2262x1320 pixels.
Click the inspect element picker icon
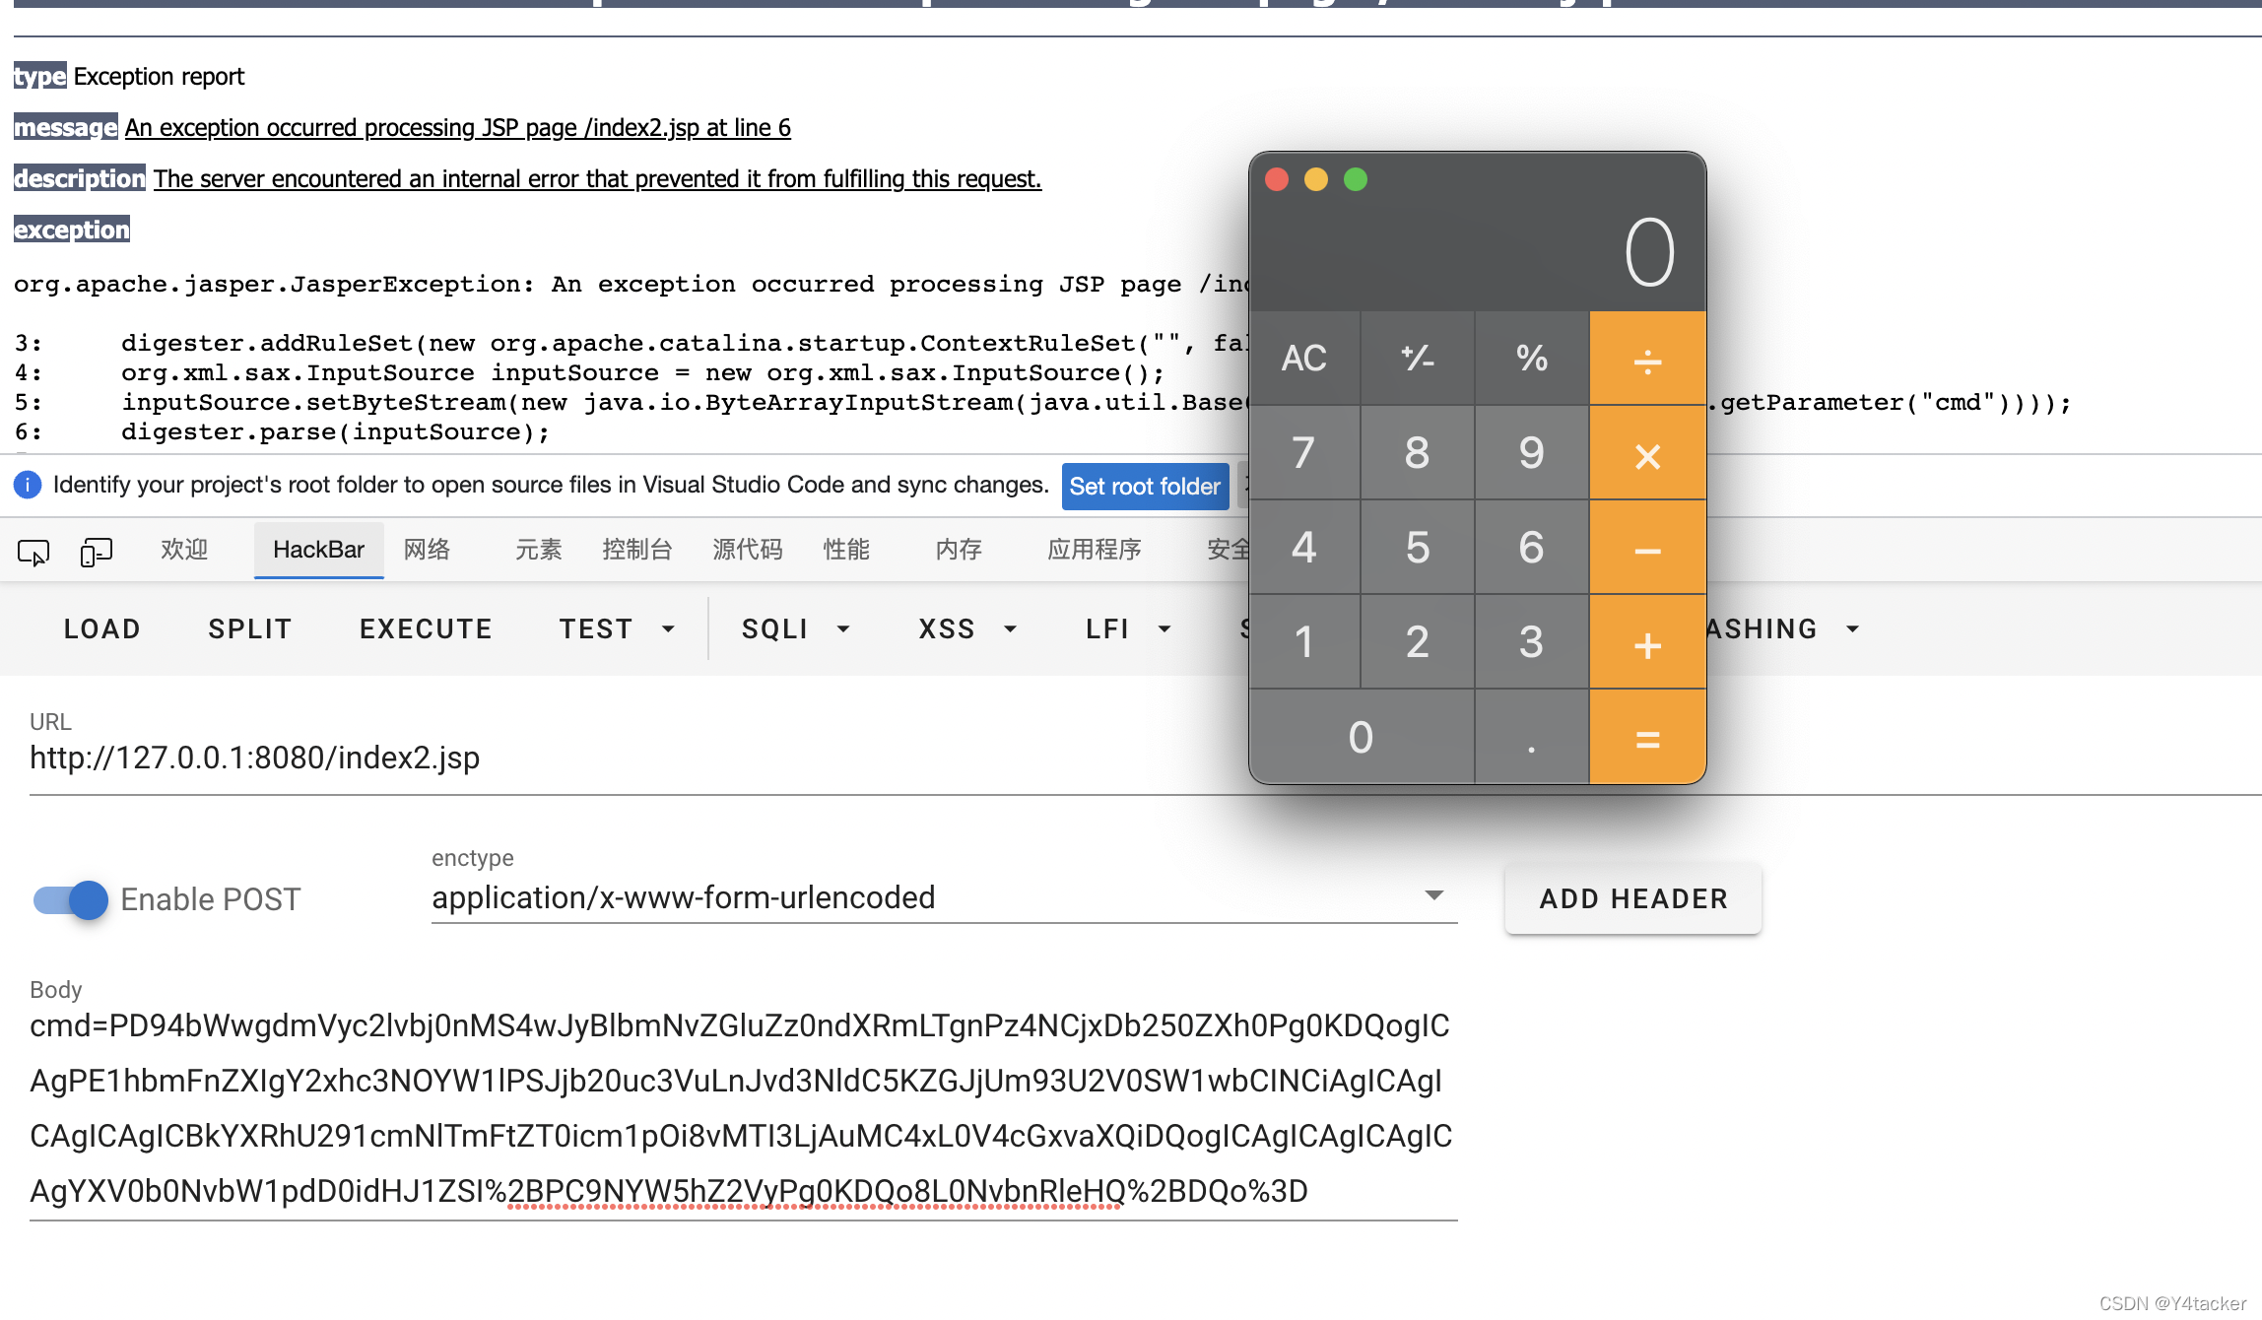coord(33,552)
